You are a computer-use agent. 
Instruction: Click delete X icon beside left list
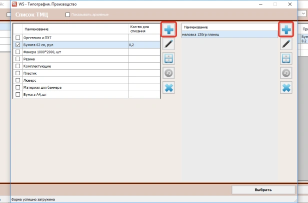169,87
